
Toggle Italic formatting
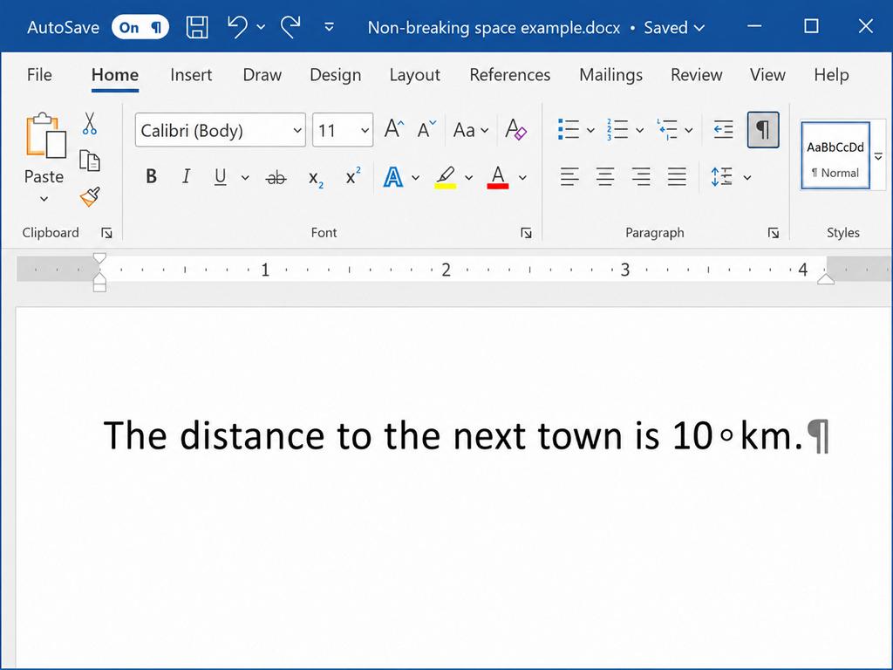tap(186, 176)
